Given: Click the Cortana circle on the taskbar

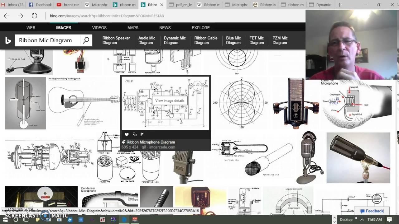Looking at the screenshot, I should coord(16,219).
